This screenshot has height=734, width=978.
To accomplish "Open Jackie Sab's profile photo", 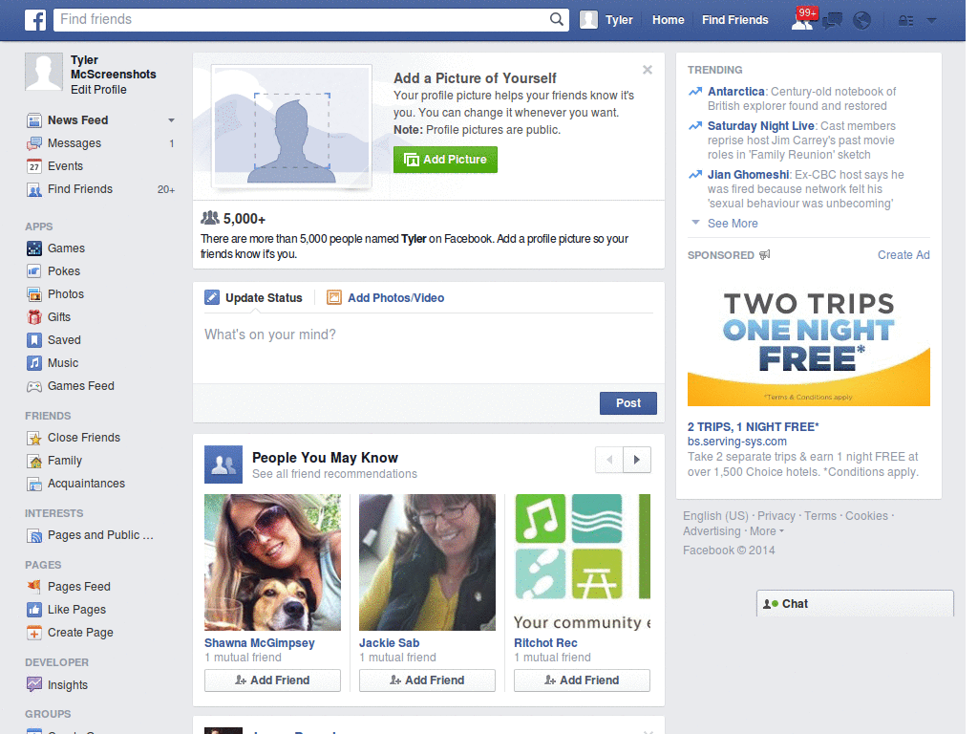I will 427,562.
